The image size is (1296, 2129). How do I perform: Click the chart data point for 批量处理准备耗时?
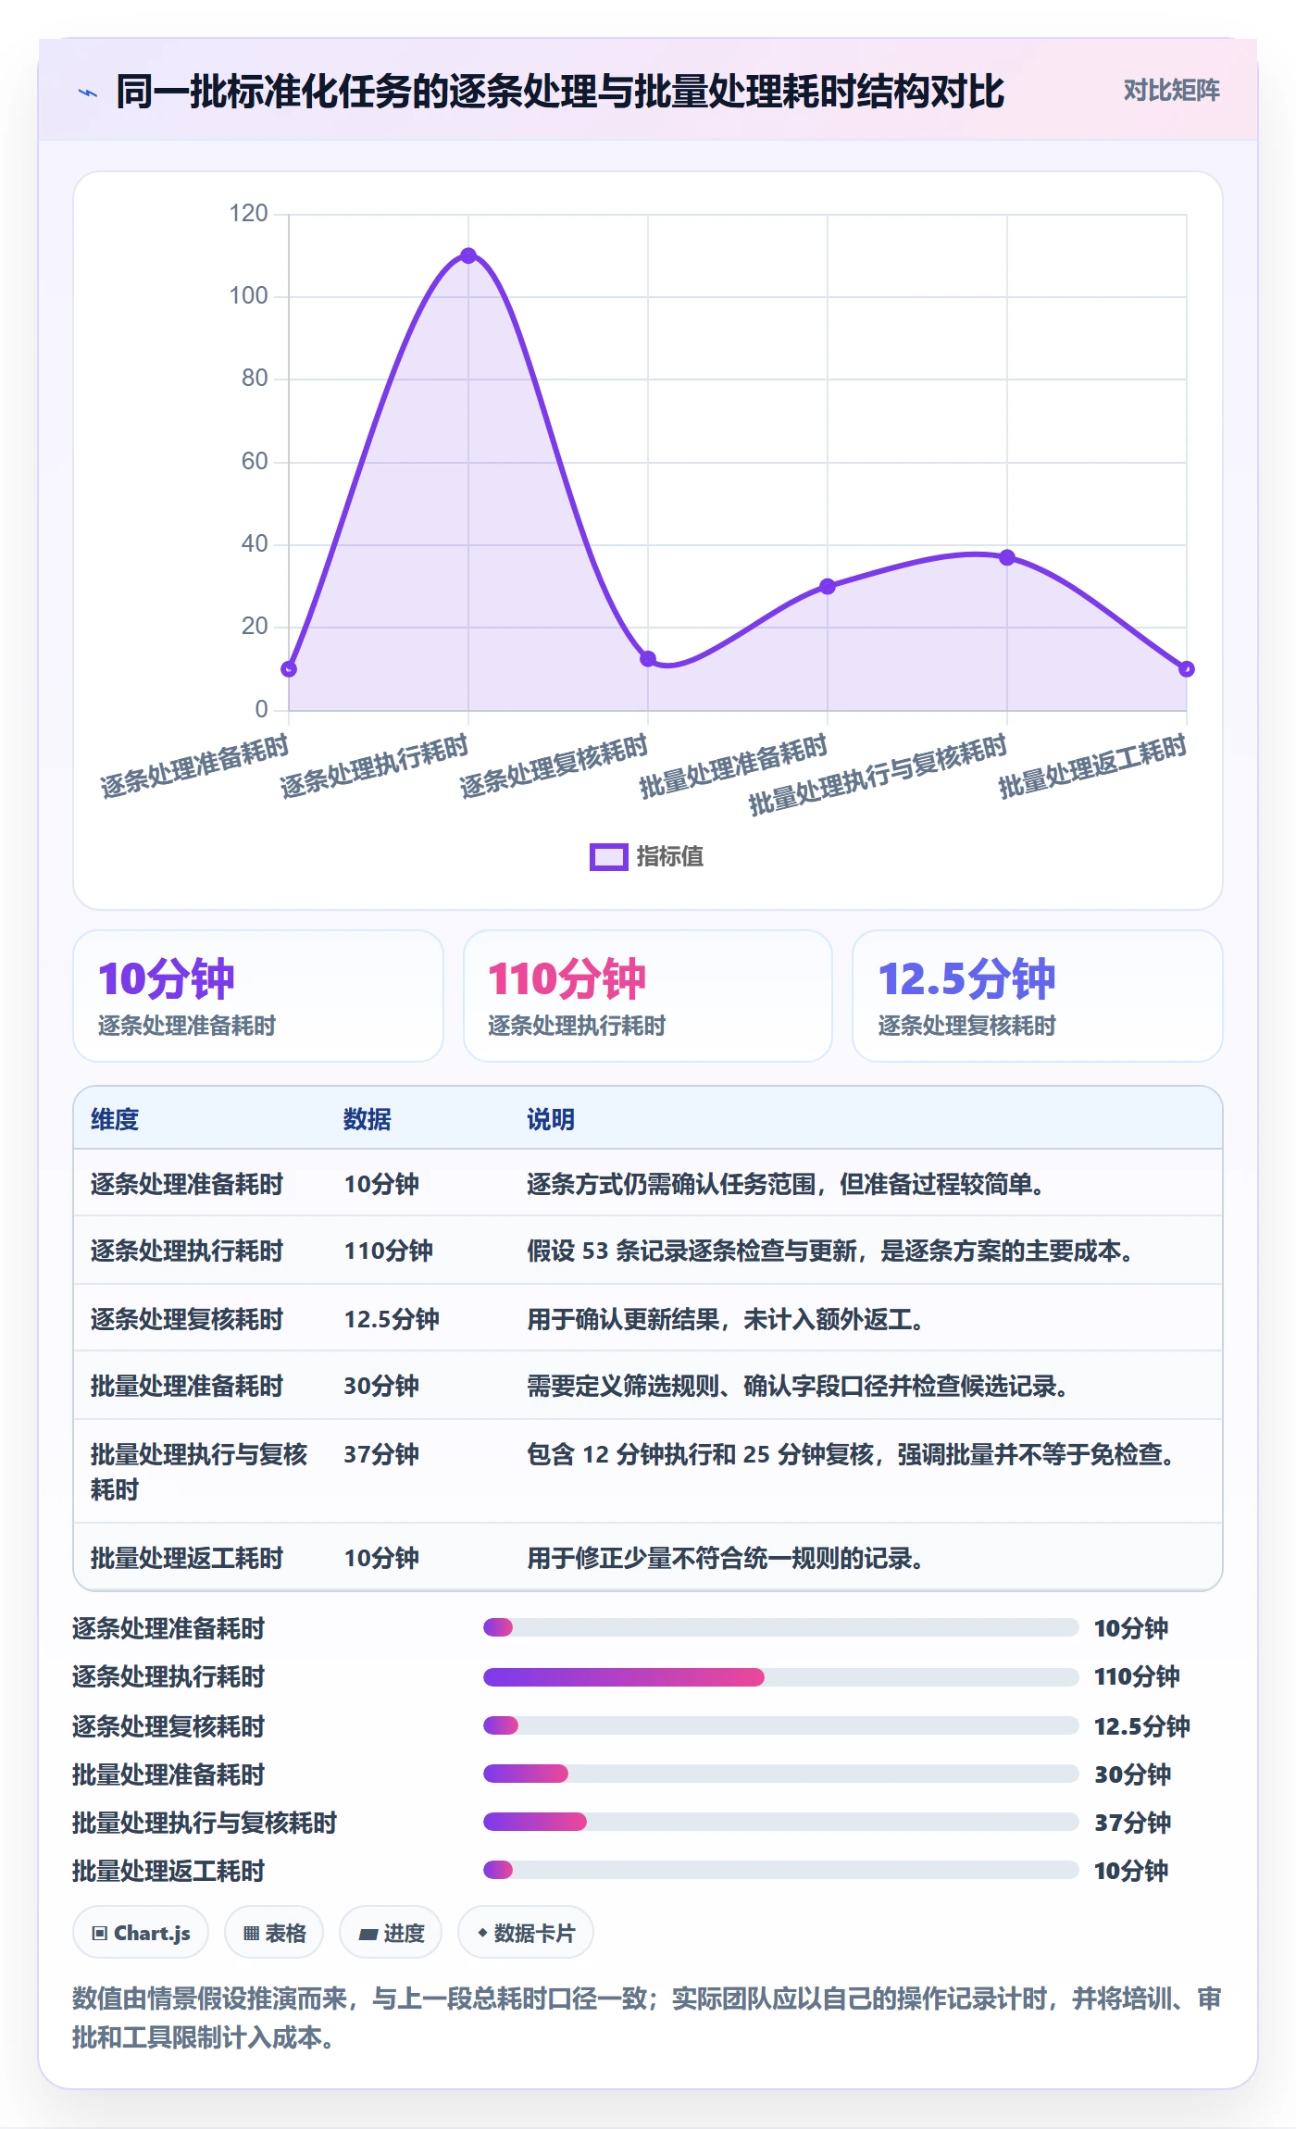(828, 586)
